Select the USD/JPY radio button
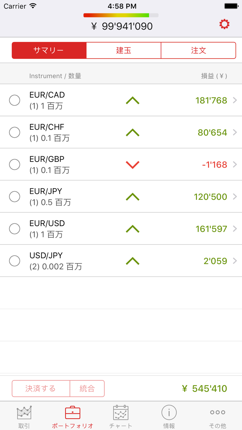The image size is (242, 430). [14, 261]
